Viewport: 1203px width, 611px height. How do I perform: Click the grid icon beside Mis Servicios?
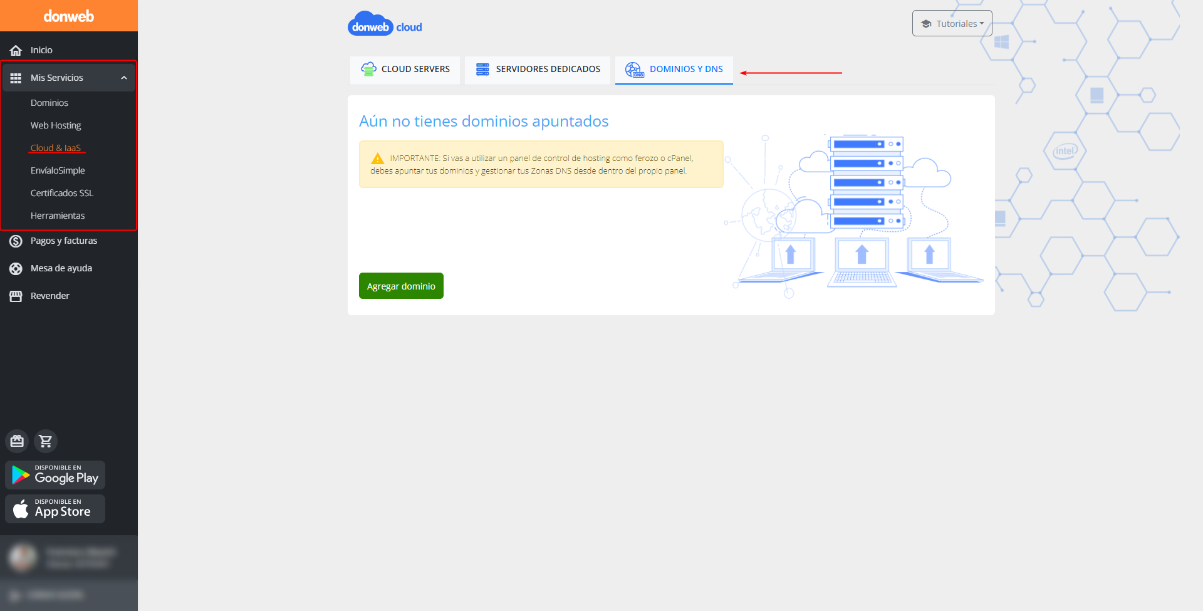coord(16,78)
